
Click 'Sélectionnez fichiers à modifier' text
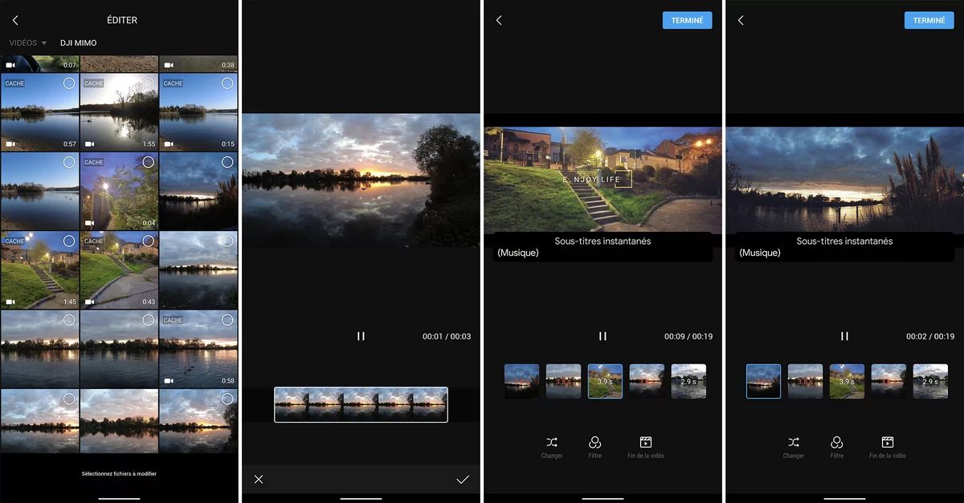[x=119, y=474]
